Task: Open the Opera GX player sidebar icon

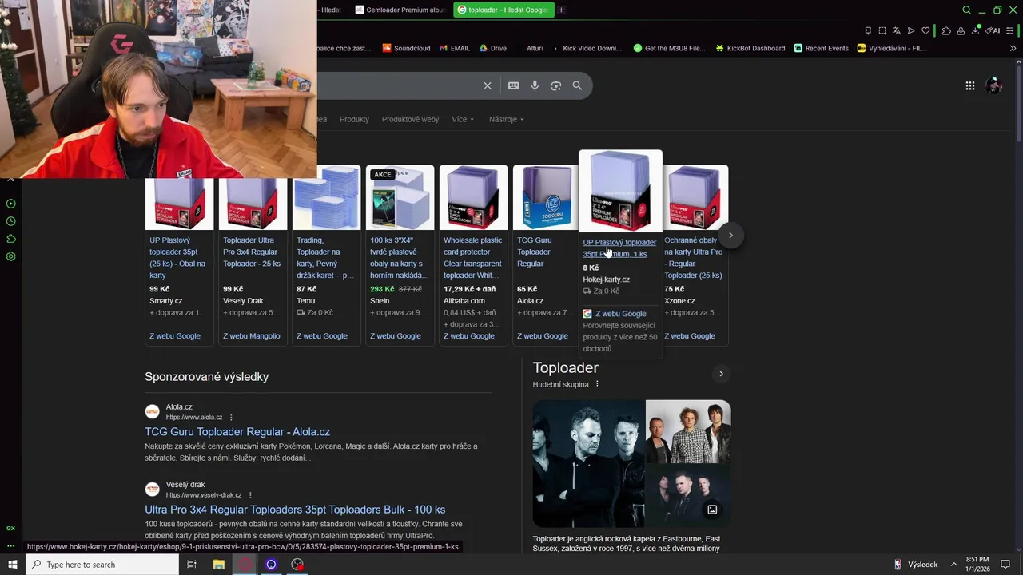Action: pos(10,204)
